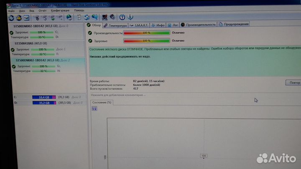
Task: Click the comment field Нажмите для добавления комментария
Action: click(118, 95)
